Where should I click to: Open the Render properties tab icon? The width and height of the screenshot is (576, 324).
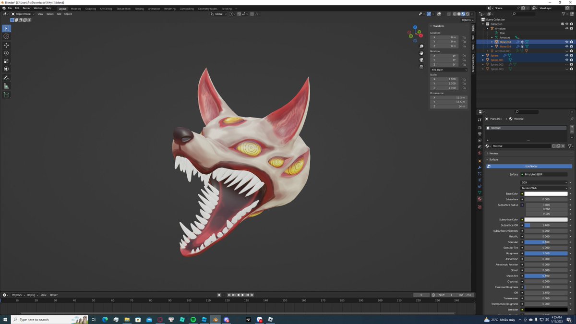click(x=480, y=128)
